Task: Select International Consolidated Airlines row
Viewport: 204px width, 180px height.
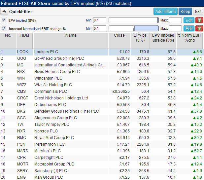Action: pos(101,65)
